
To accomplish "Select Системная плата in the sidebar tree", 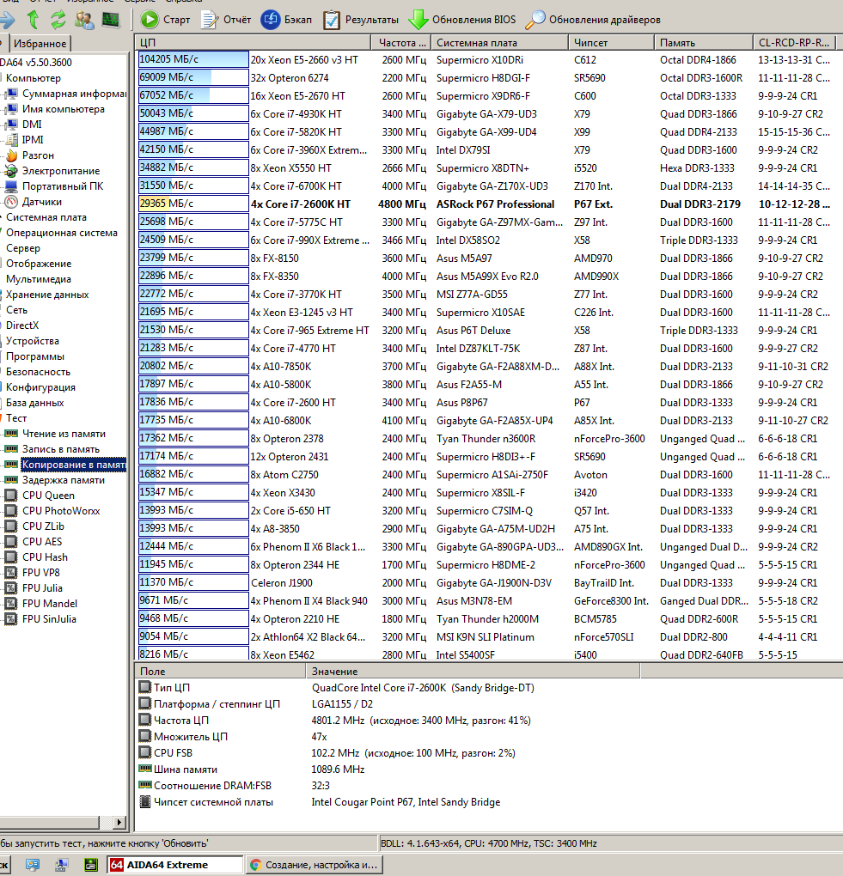I will (x=46, y=217).
